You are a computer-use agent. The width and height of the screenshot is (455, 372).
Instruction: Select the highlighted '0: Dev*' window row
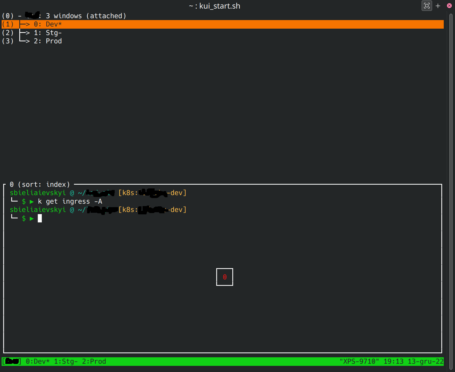tap(222, 24)
